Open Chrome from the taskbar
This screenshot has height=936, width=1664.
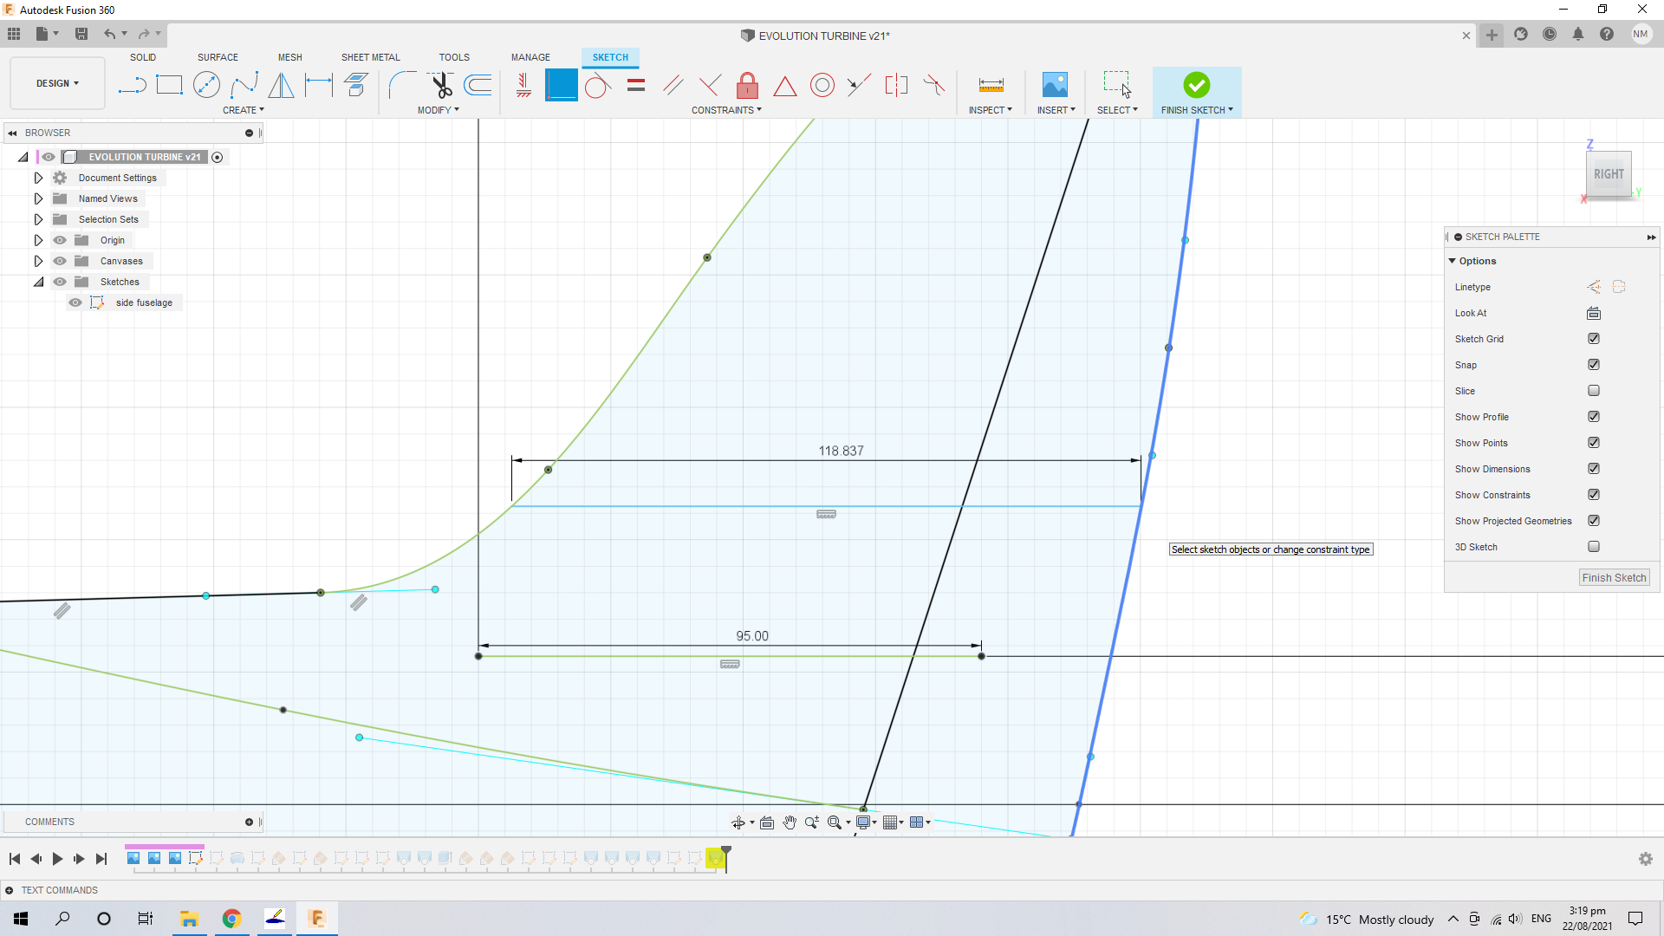231,919
